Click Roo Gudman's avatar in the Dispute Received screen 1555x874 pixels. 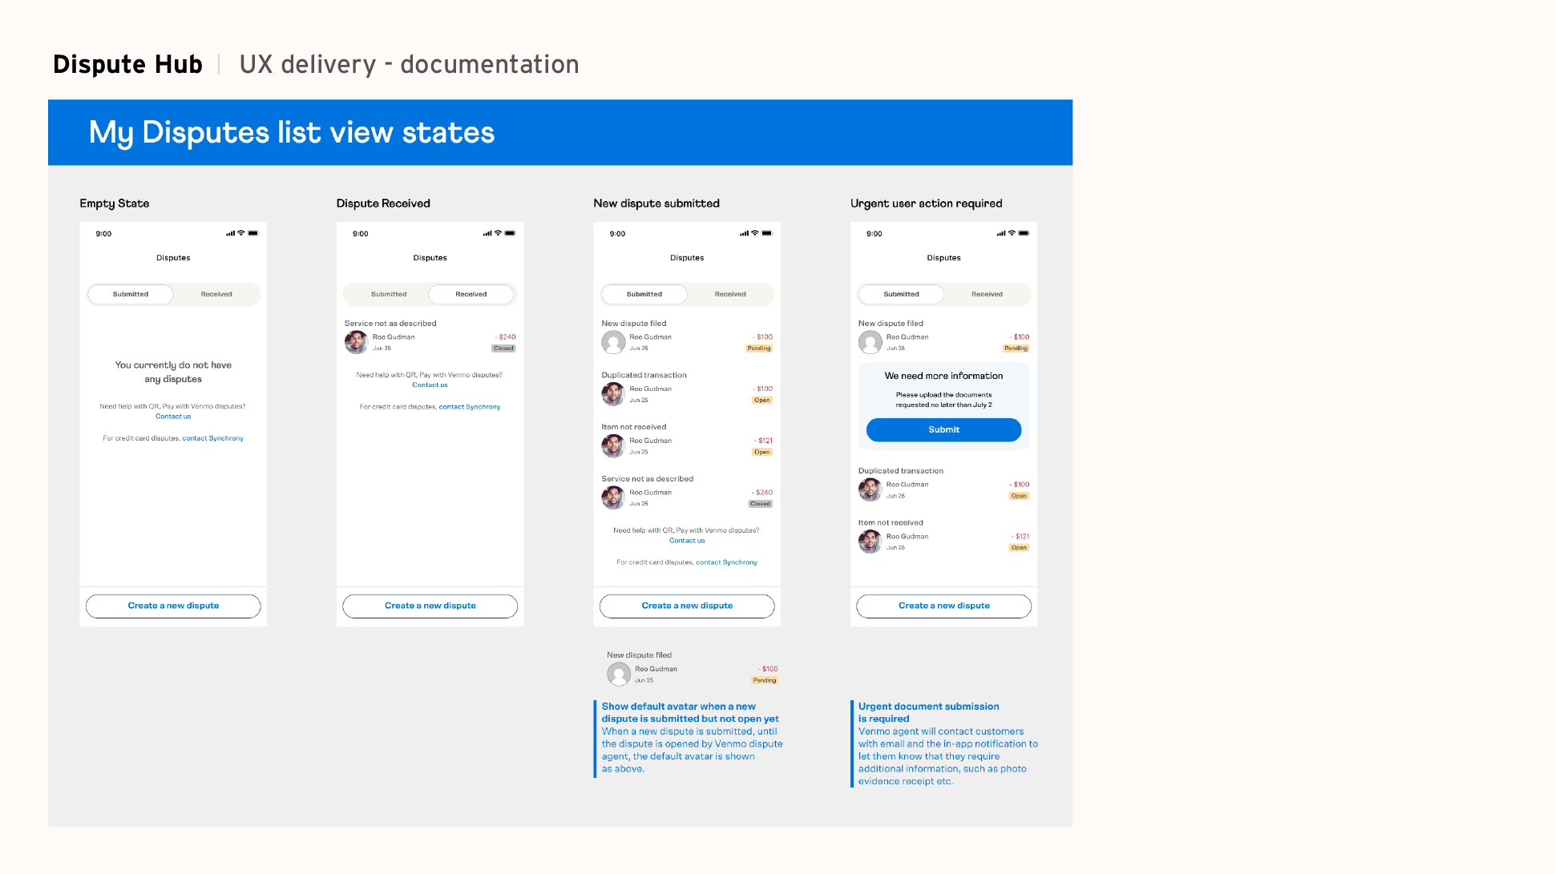(356, 343)
